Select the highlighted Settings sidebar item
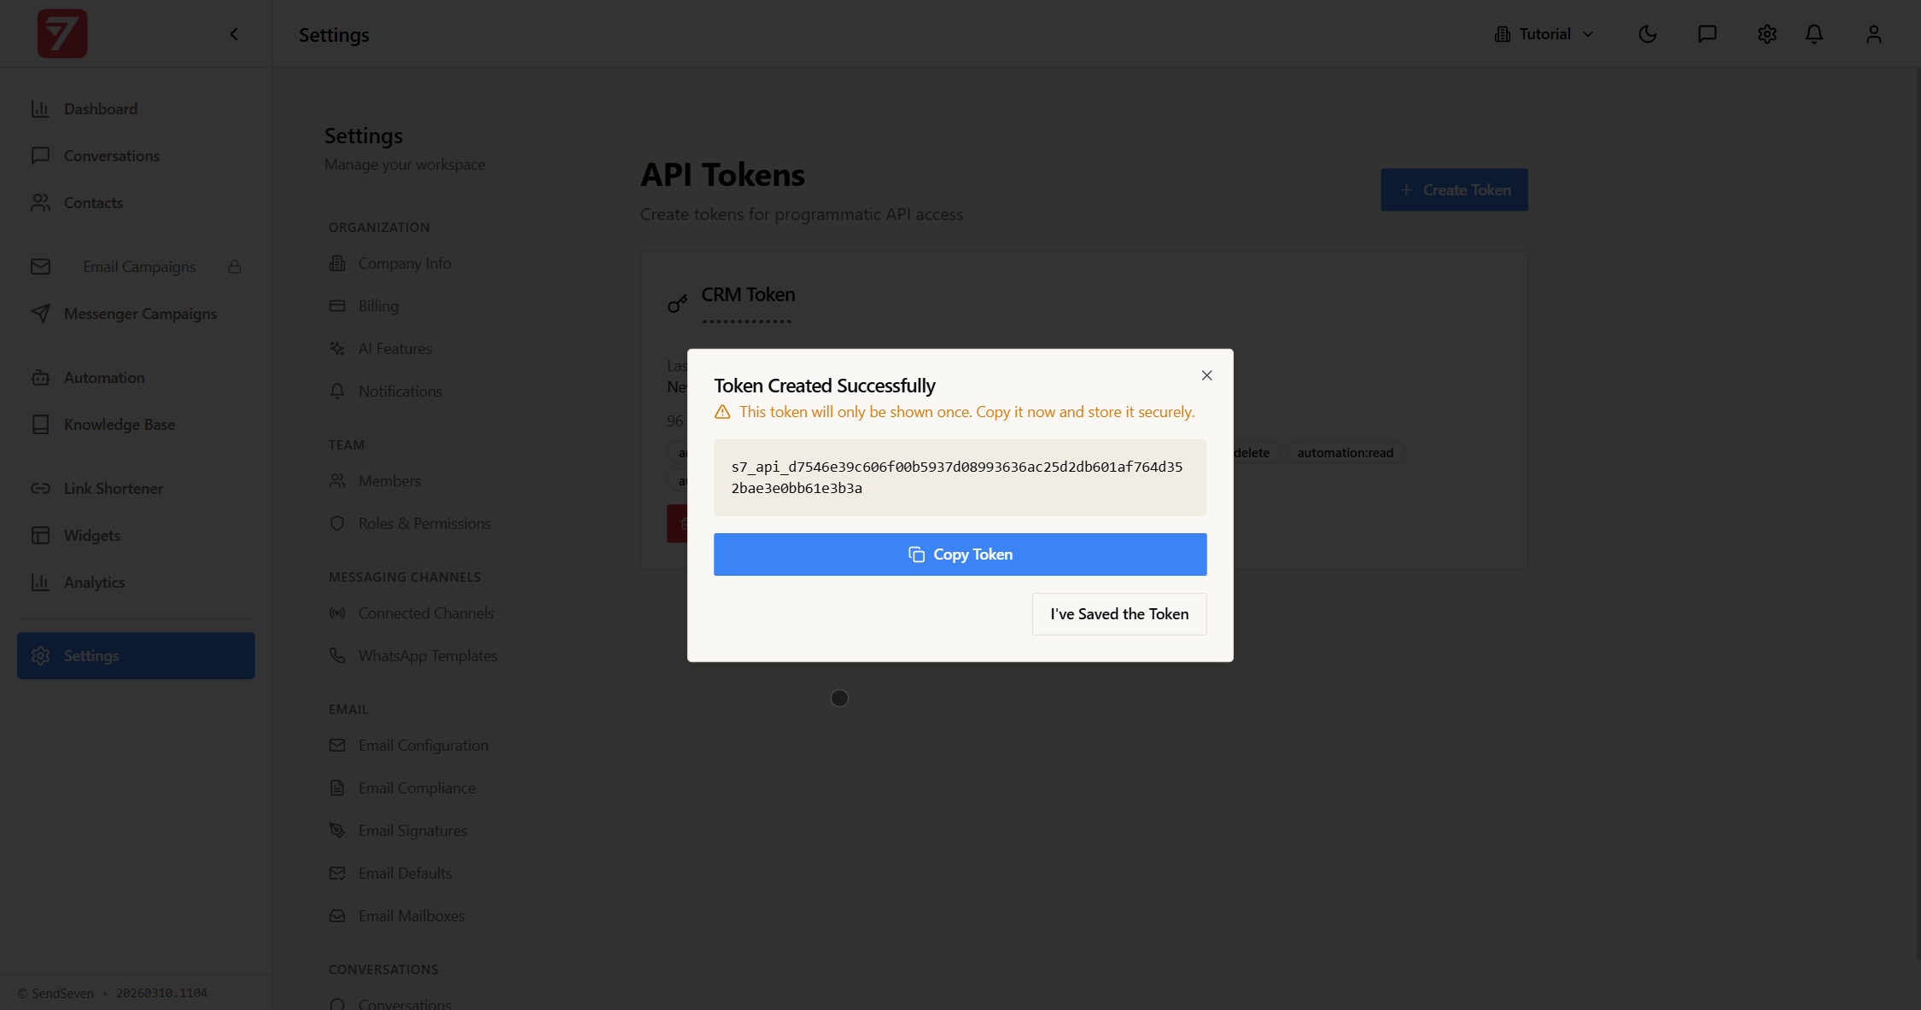This screenshot has width=1921, height=1010. [x=136, y=656]
